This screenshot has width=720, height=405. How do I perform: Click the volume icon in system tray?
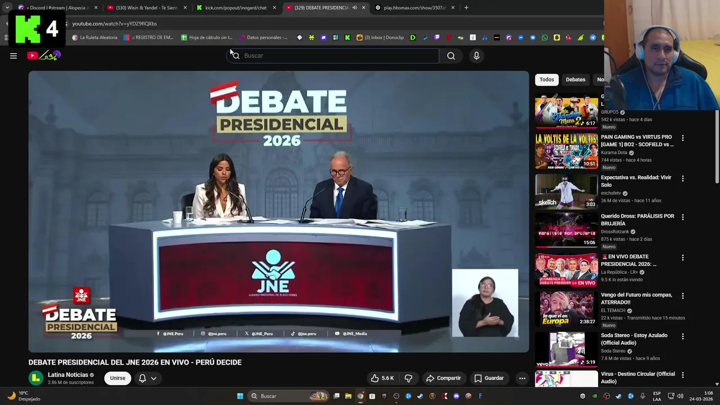681,396
